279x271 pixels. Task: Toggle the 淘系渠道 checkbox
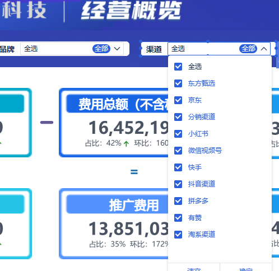coord(178,235)
